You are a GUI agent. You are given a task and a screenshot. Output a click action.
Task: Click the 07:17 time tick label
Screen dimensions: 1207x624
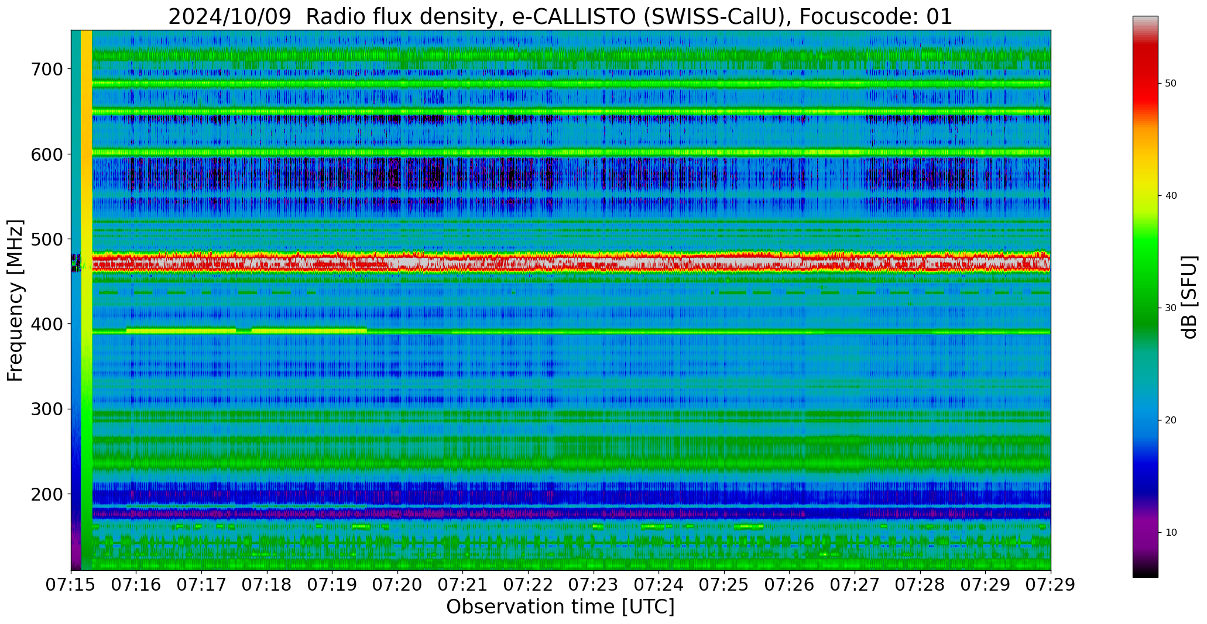(x=202, y=585)
